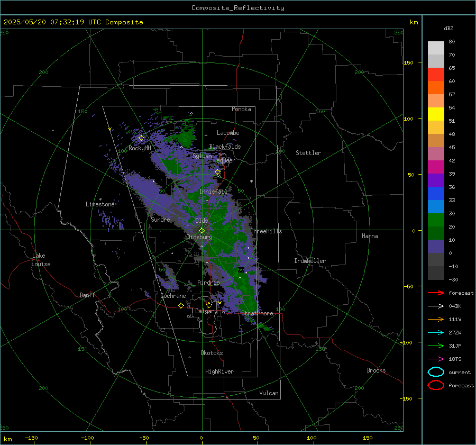
Task: Click the green 31JP arrow in legend
Action: (x=436, y=346)
